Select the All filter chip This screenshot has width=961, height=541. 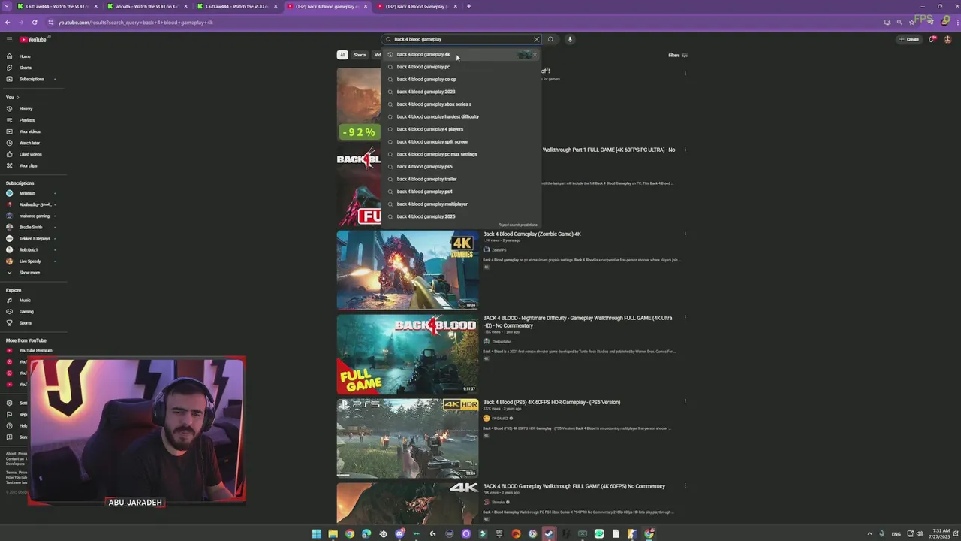click(342, 55)
